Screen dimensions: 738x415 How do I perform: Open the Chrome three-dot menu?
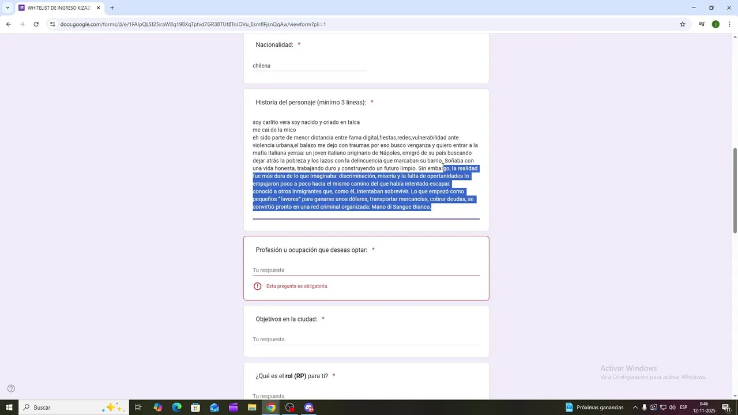[730, 24]
